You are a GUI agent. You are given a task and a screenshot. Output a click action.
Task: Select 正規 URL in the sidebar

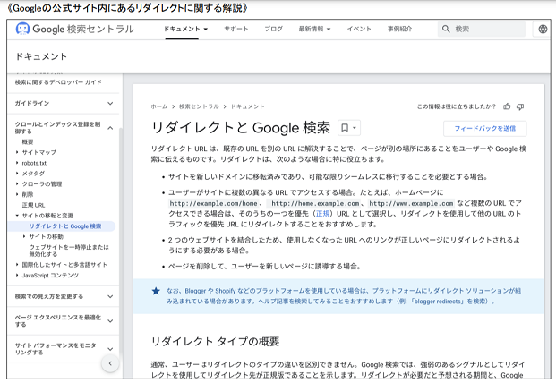coord(33,205)
